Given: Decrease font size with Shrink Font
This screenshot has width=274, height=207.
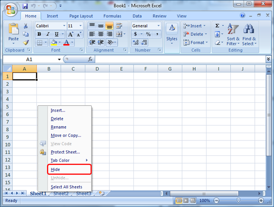Looking at the screenshot, I should (x=79, y=34).
